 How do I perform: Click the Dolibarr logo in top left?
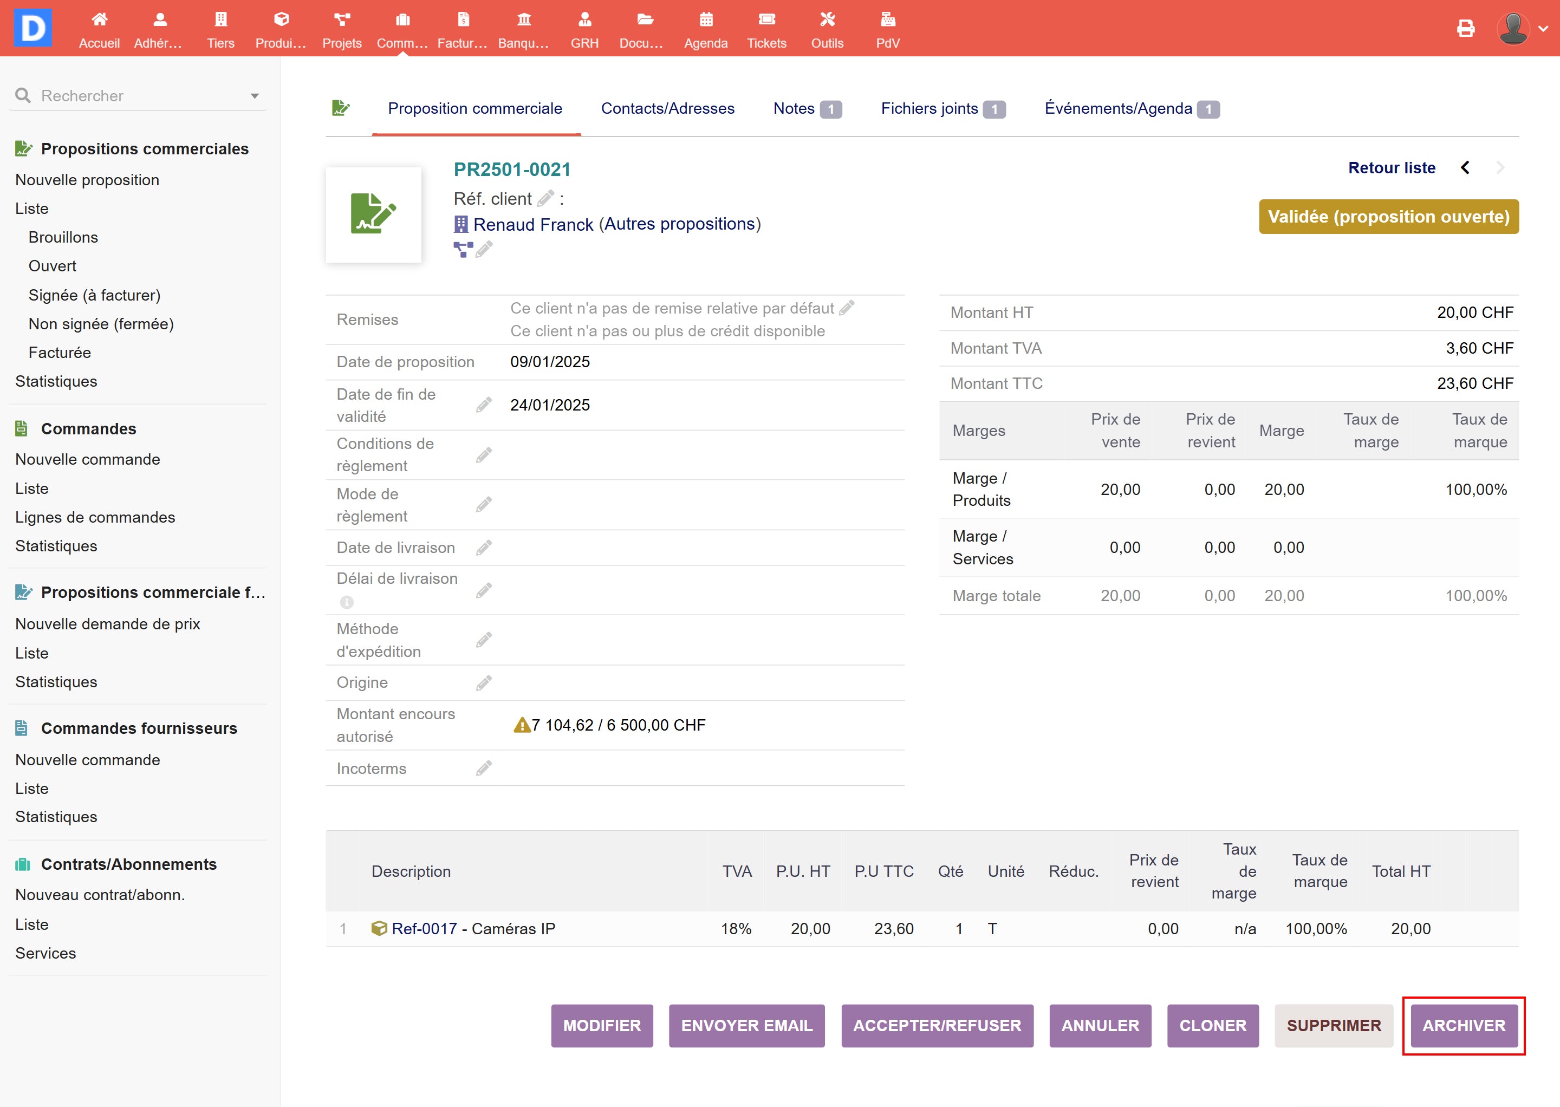(32, 28)
